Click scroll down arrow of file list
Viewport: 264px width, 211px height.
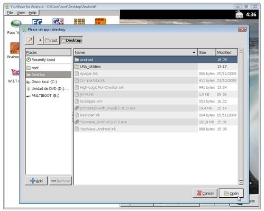pos(241,182)
